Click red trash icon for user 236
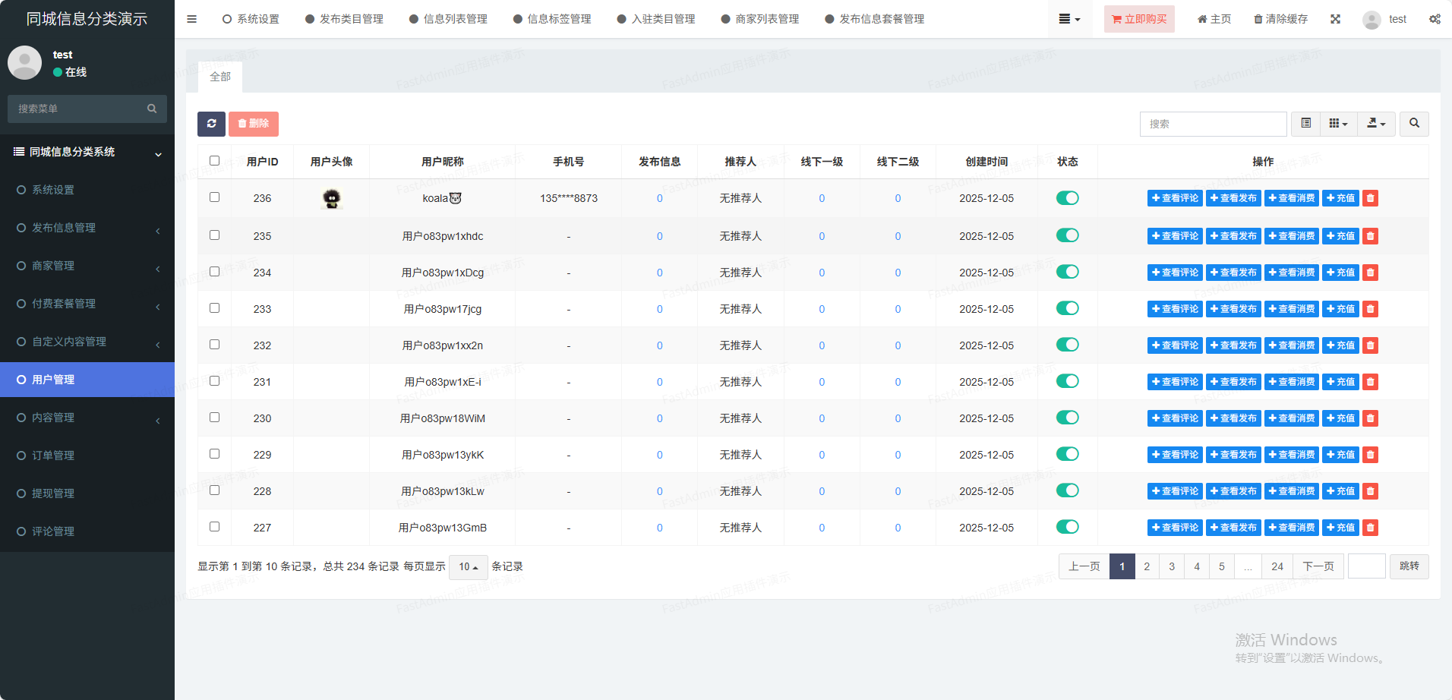 pyautogui.click(x=1370, y=198)
